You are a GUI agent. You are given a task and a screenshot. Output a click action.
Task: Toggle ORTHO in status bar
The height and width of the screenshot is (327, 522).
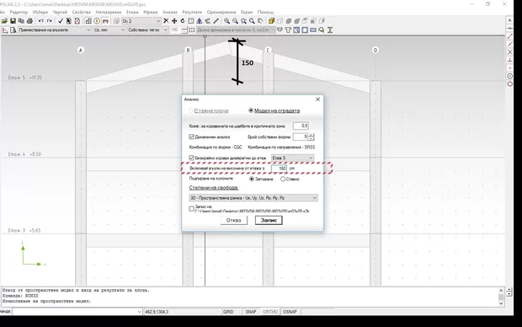(x=270, y=312)
